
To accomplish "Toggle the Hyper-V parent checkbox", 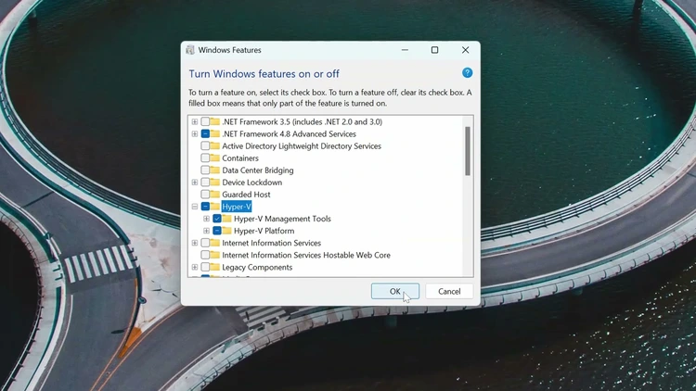I will coord(205,207).
